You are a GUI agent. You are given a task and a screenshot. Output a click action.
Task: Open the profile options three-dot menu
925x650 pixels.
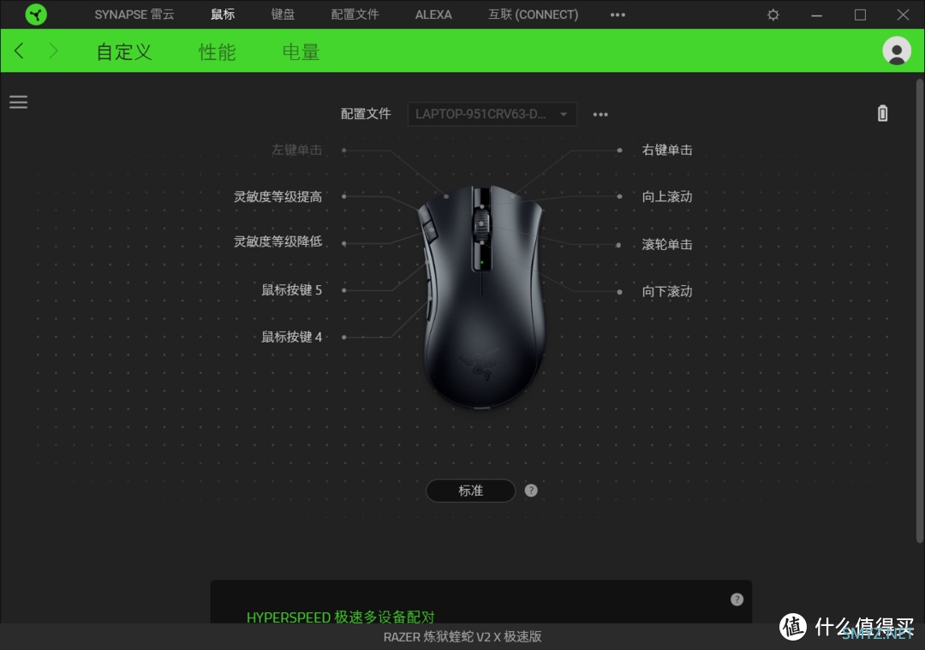tap(600, 115)
